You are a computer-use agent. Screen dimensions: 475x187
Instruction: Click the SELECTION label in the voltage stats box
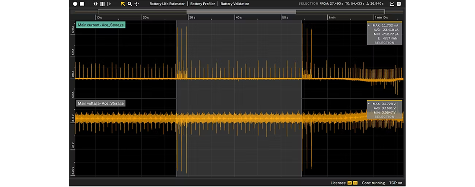(384, 116)
